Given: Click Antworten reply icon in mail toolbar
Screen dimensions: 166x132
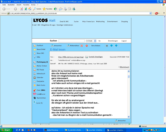Looking at the screenshot, I should [x=52, y=46].
